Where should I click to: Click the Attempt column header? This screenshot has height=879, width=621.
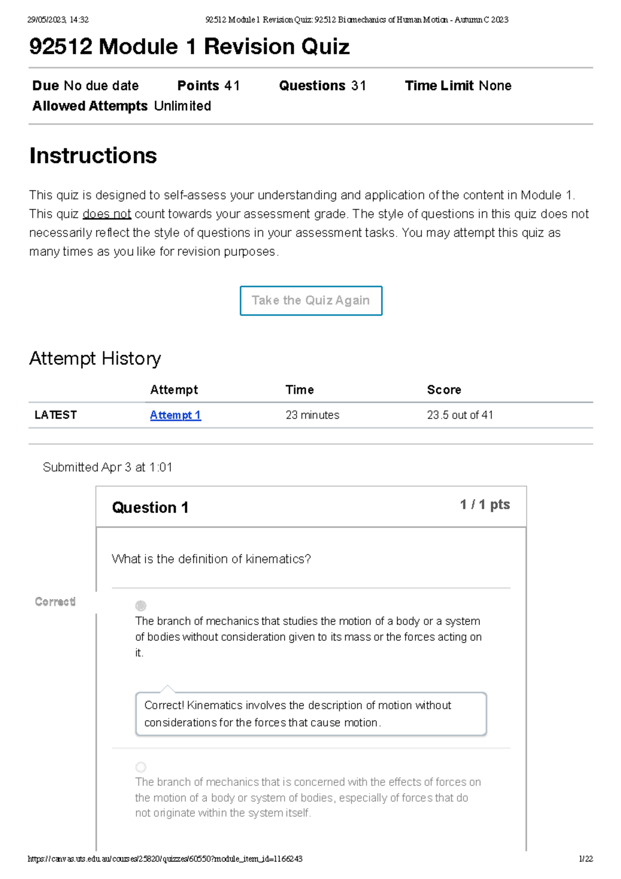point(174,390)
